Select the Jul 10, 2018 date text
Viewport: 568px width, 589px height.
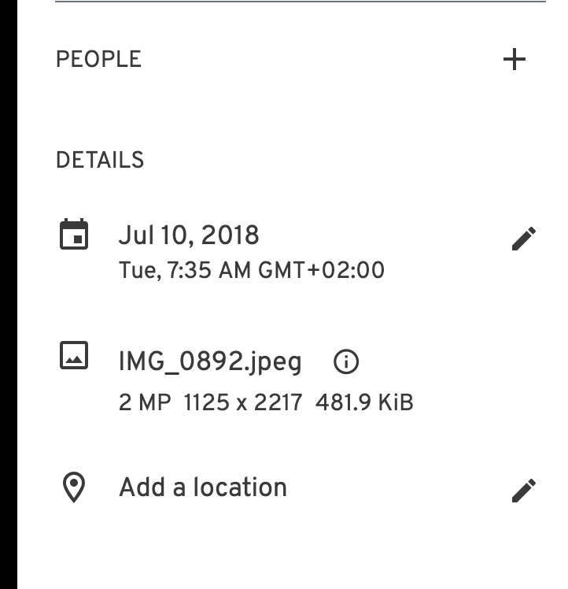click(x=189, y=235)
